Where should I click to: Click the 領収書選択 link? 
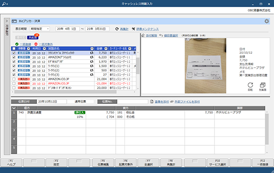point(171,35)
